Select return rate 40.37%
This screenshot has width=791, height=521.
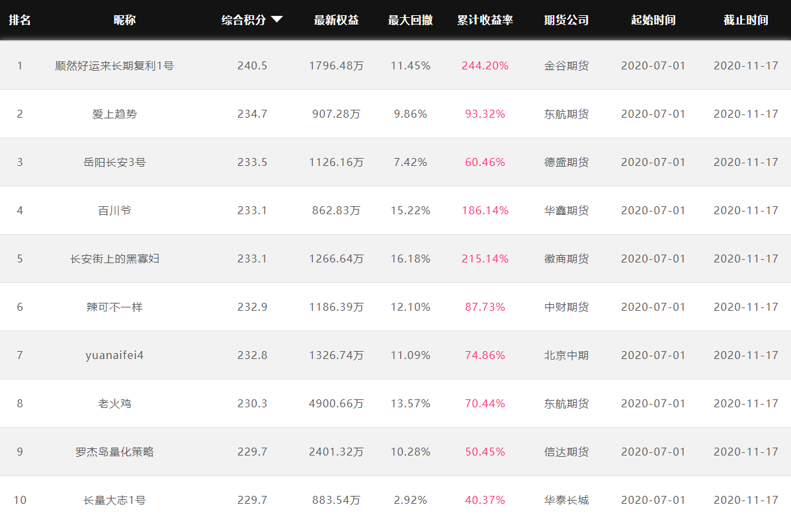(485, 500)
